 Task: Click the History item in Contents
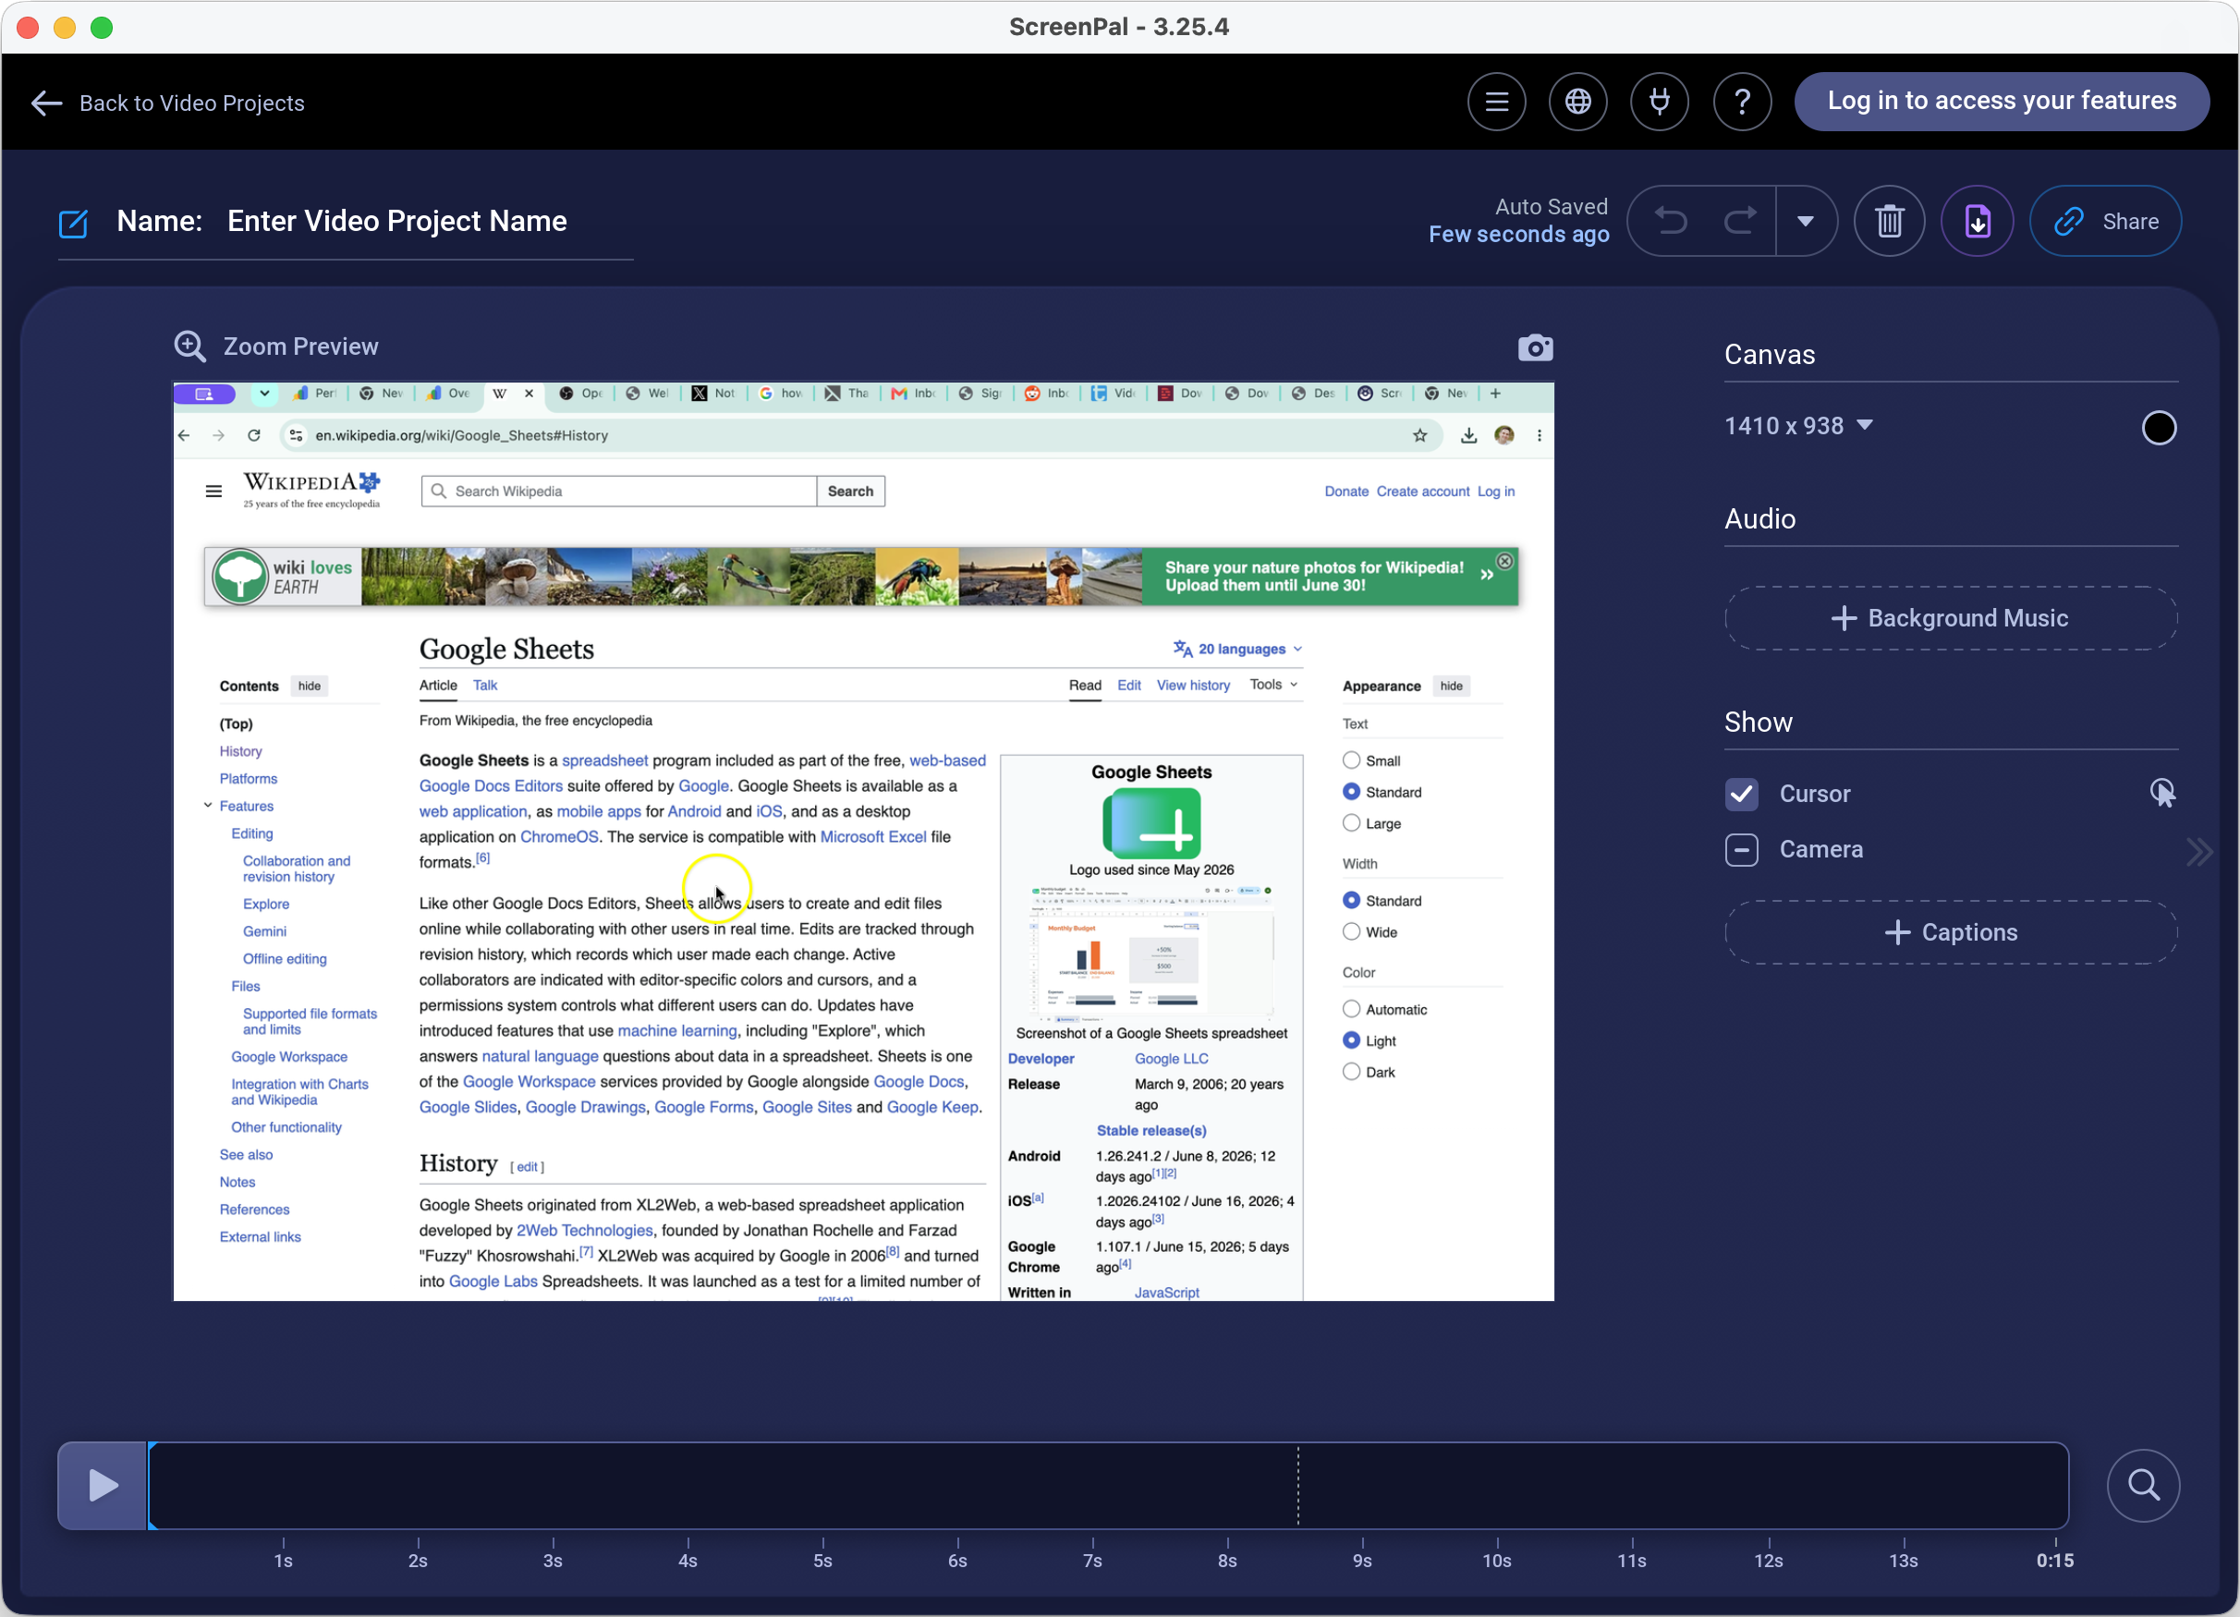[x=240, y=752]
